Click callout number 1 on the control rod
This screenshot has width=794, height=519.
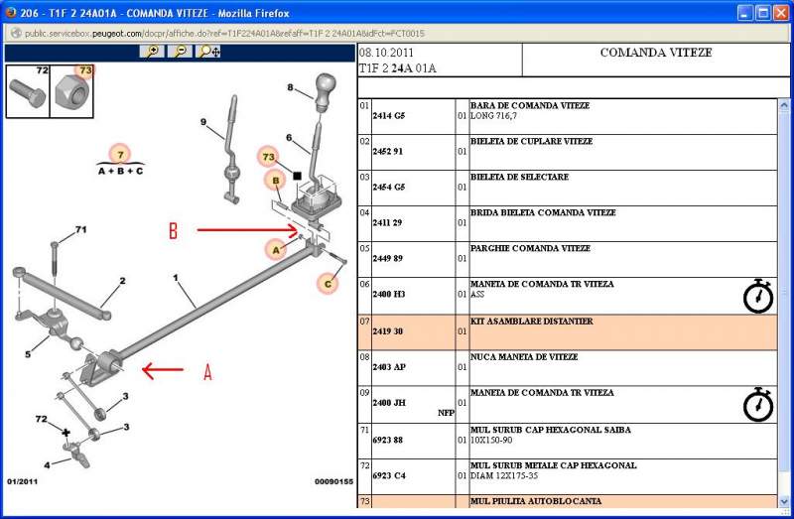(x=176, y=278)
